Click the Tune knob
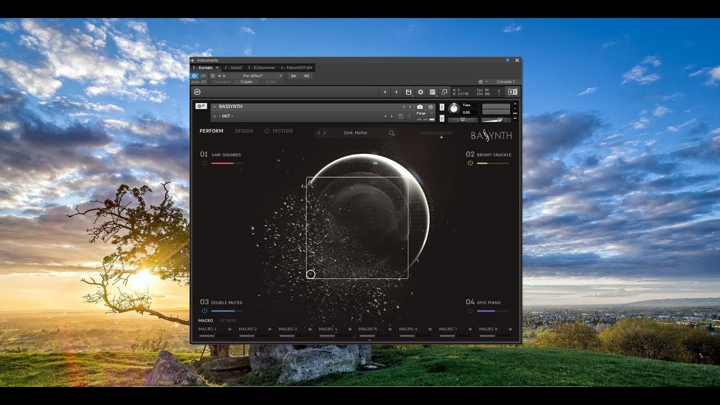Screen dimensions: 720x405 tap(454, 109)
